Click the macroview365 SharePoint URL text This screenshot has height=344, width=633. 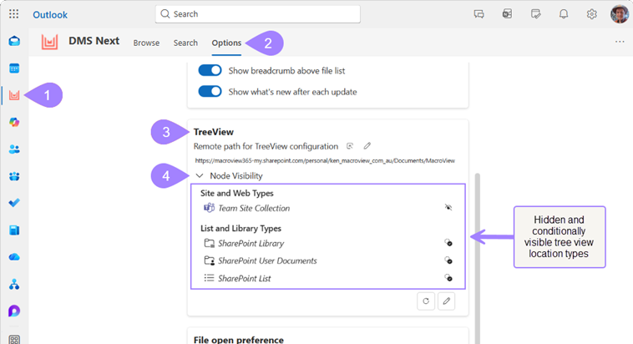[x=325, y=160]
